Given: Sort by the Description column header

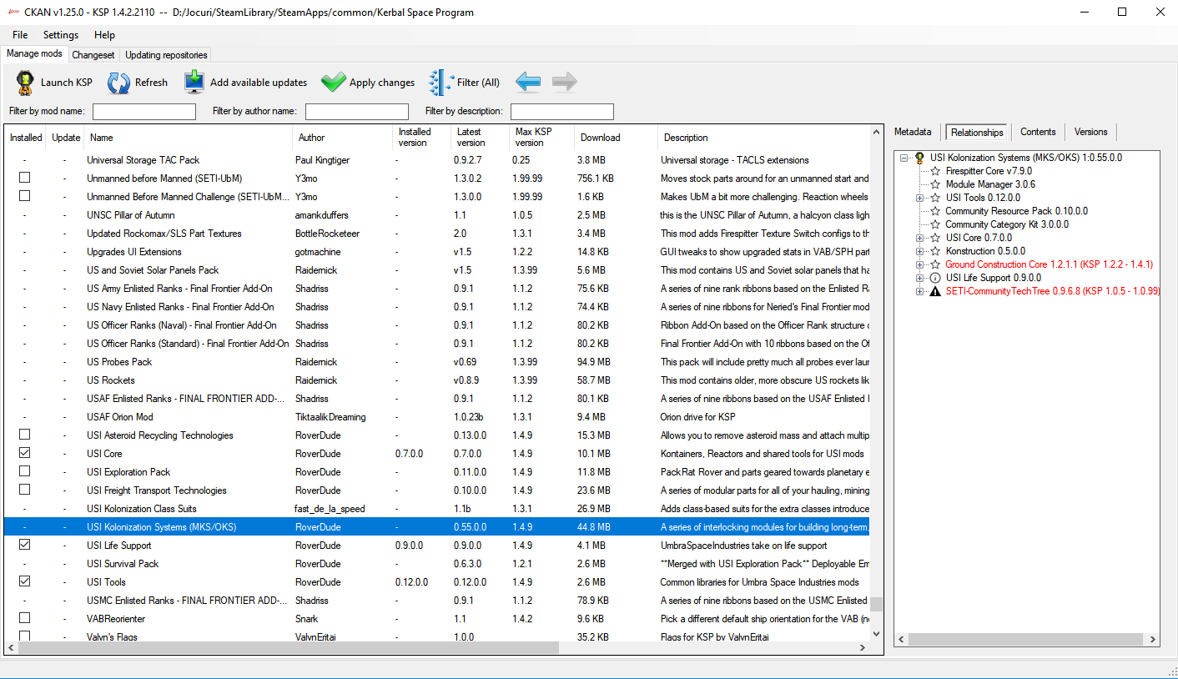Looking at the screenshot, I should pos(763,138).
